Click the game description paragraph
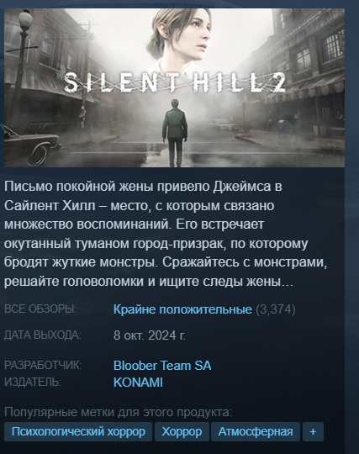This screenshot has width=359, height=454. click(x=166, y=234)
